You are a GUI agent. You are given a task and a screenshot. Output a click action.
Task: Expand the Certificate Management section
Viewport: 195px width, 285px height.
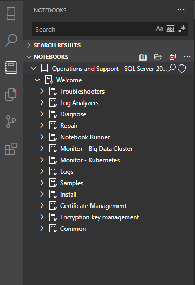(42, 205)
